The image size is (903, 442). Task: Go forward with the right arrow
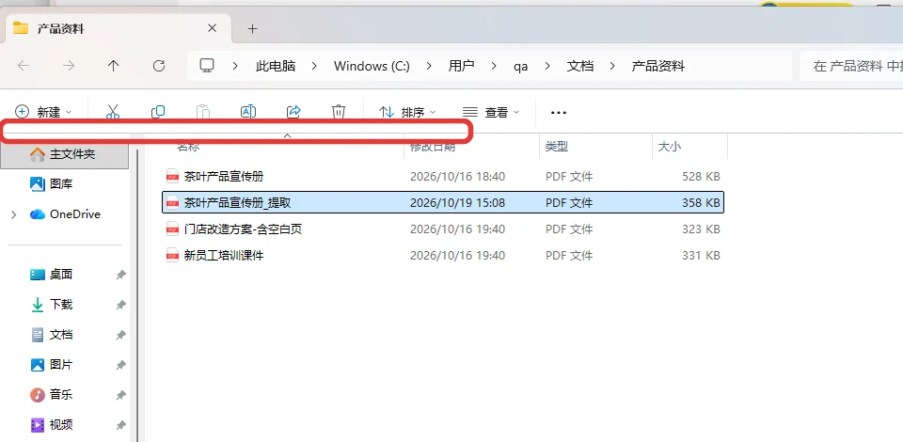pyautogui.click(x=69, y=66)
